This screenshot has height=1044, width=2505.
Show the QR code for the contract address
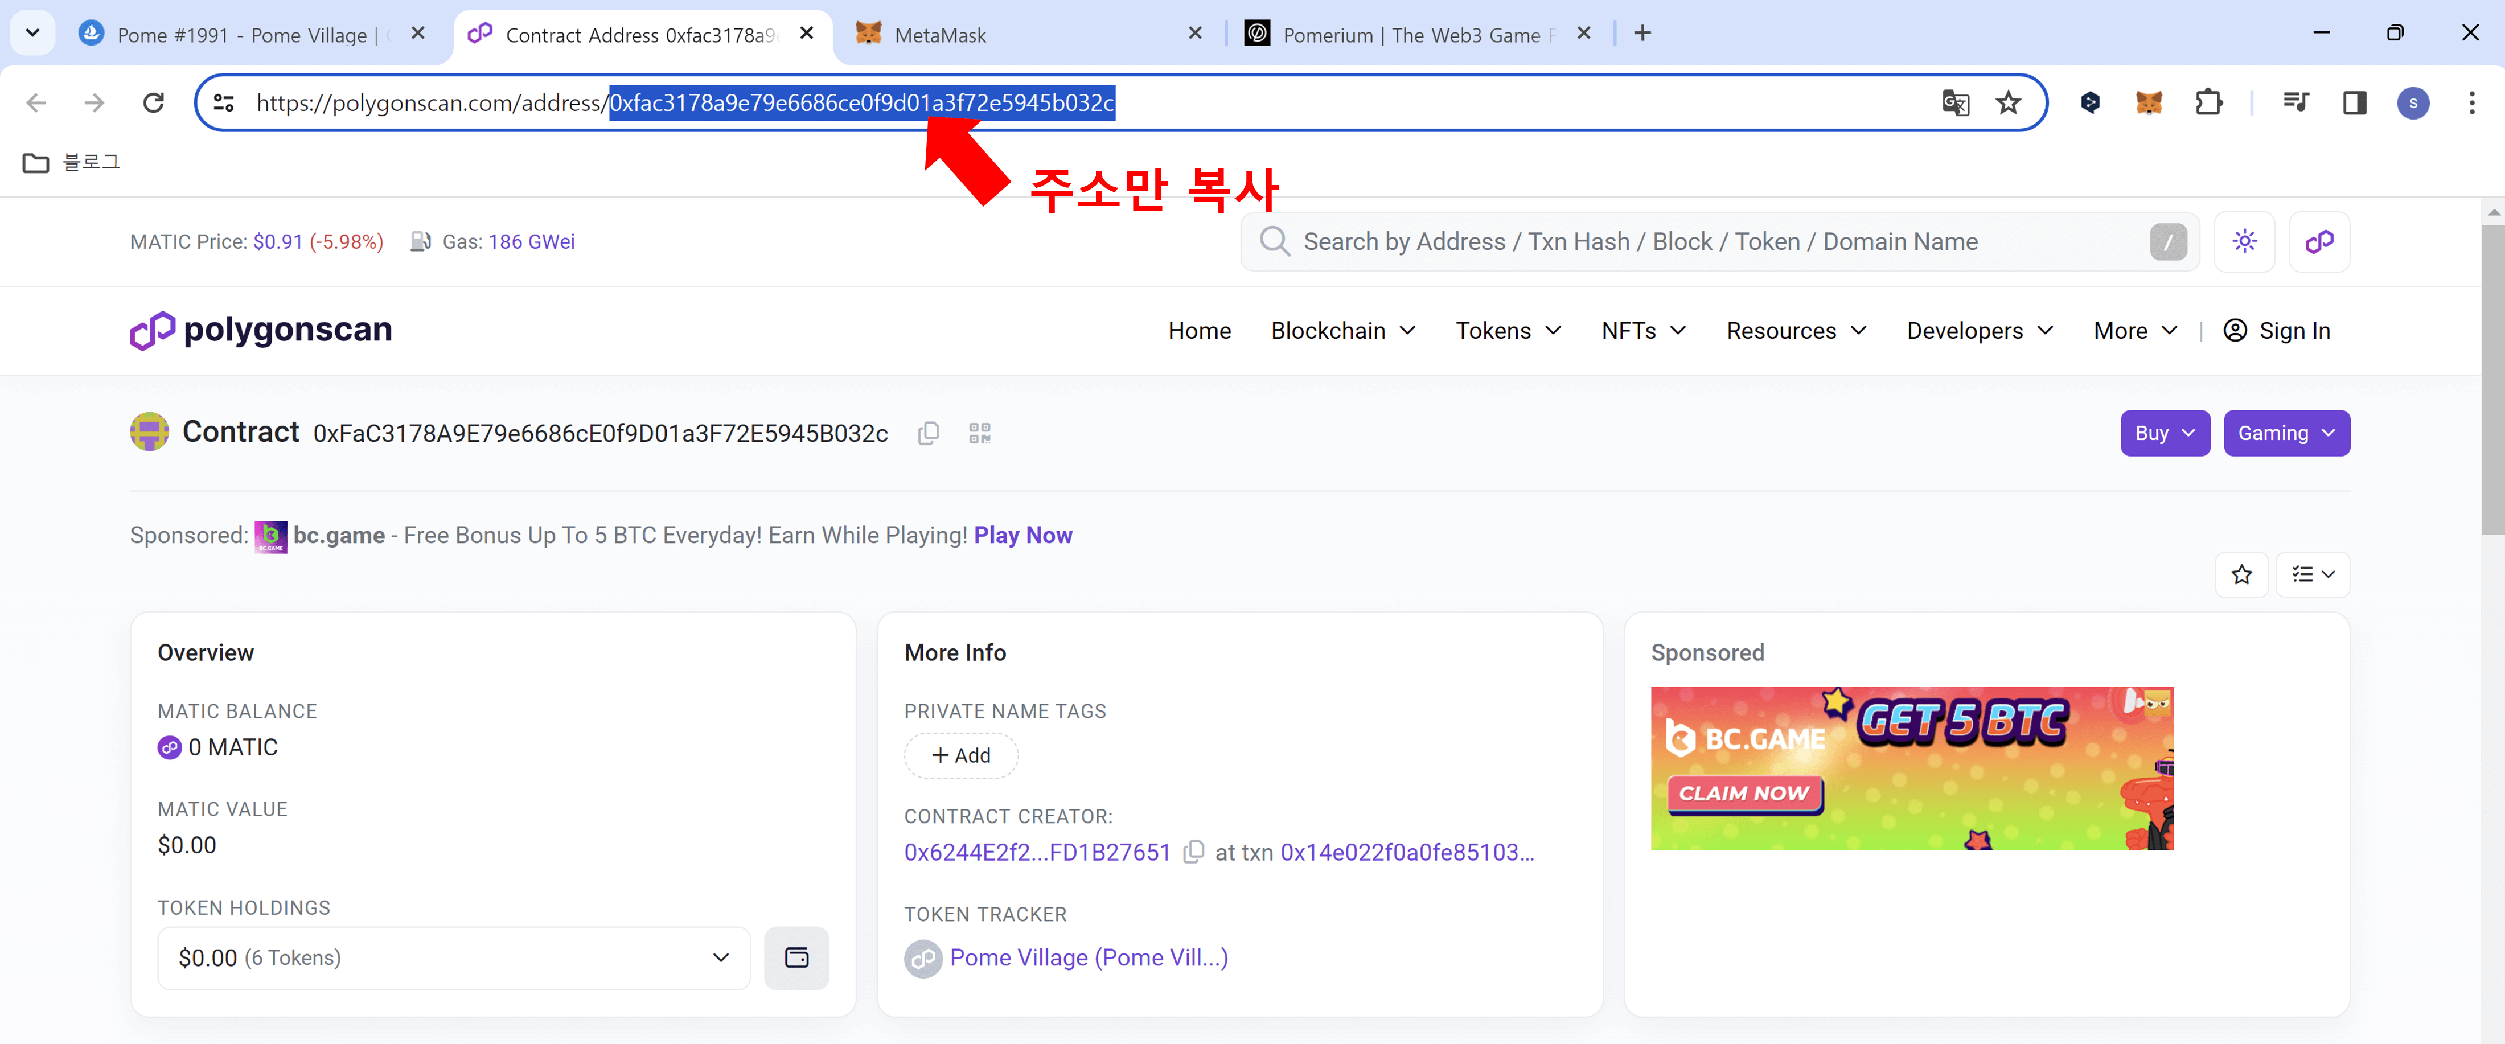coord(980,434)
